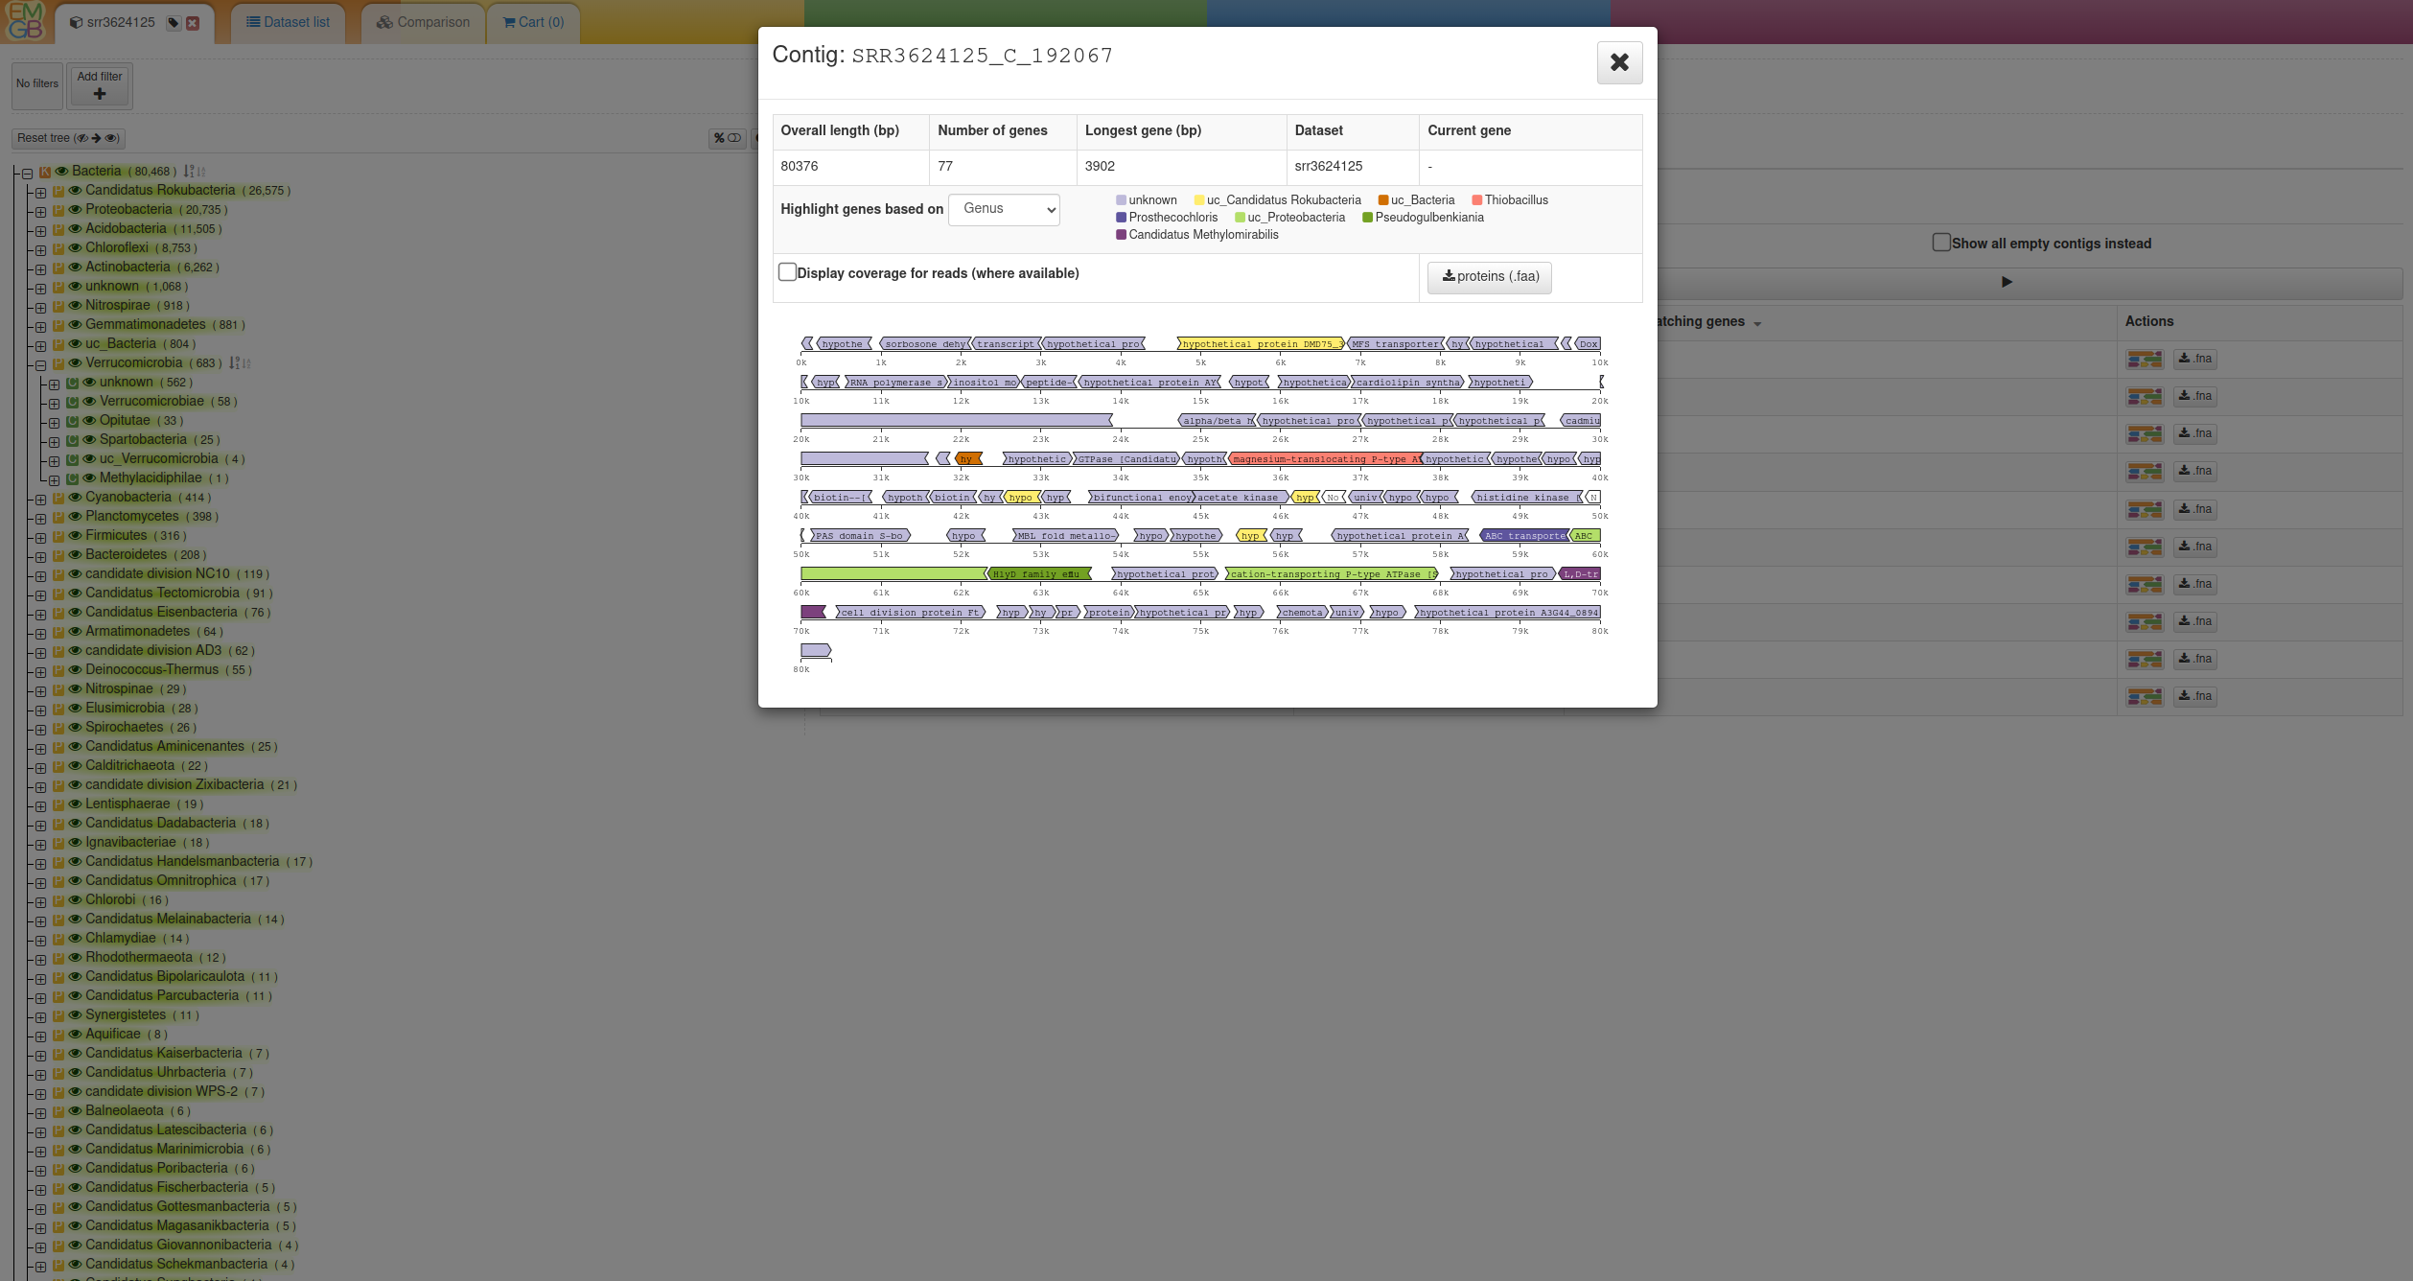Sort Bacteria children numerically

click(x=189, y=172)
